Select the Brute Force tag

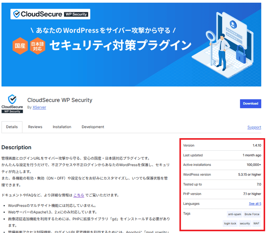[x=252, y=214]
